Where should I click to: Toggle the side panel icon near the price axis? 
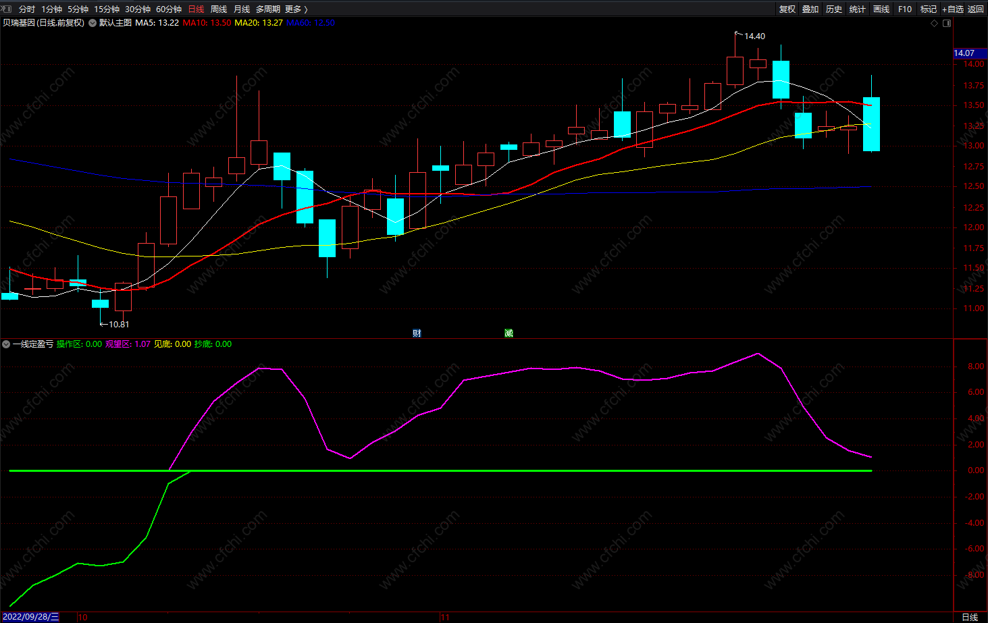click(947, 23)
